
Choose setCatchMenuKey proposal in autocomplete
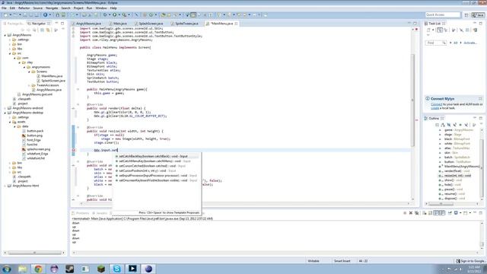157,161
